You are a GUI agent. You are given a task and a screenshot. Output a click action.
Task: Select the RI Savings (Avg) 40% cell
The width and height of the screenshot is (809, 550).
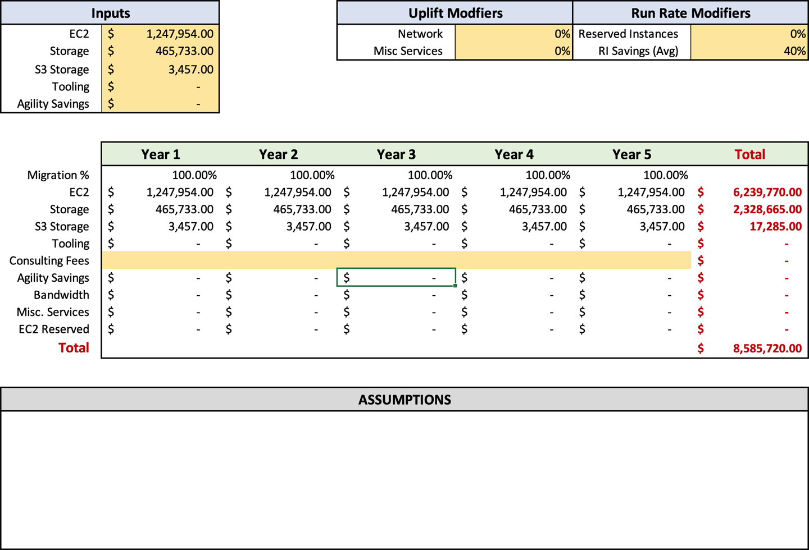point(749,51)
